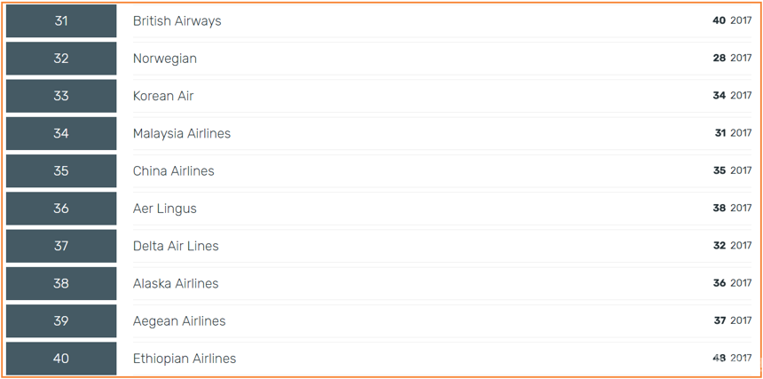Open the Korean Air entry
The image size is (763, 379).
(x=163, y=96)
